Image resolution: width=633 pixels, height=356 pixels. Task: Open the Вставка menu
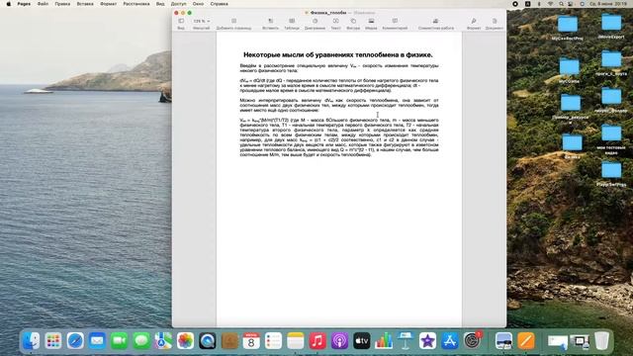point(85,4)
